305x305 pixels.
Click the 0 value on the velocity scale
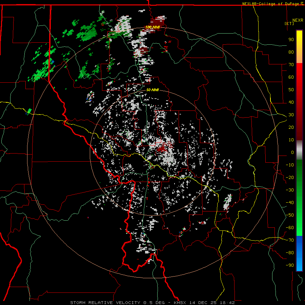point(292,152)
